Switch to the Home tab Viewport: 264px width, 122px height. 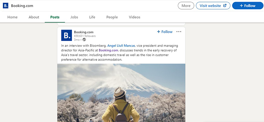pos(13,17)
